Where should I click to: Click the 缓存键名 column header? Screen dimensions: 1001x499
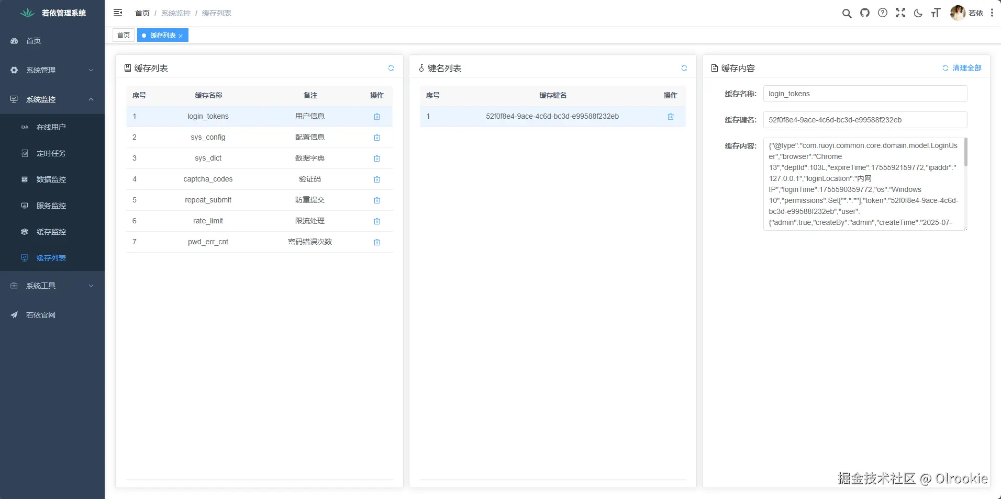tap(553, 95)
